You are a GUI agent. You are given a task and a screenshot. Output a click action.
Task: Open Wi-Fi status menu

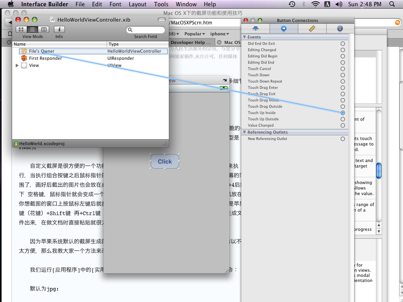tap(315, 4)
